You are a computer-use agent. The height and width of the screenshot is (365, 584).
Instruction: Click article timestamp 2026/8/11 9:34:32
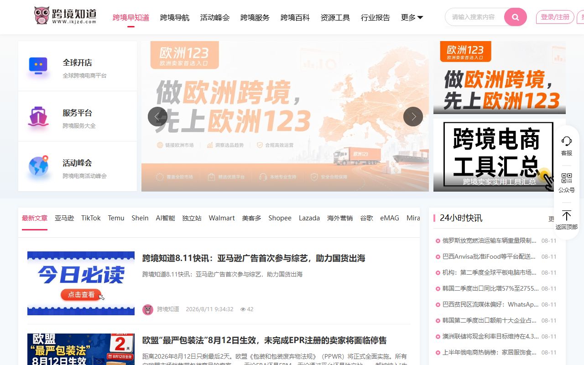tap(209, 309)
